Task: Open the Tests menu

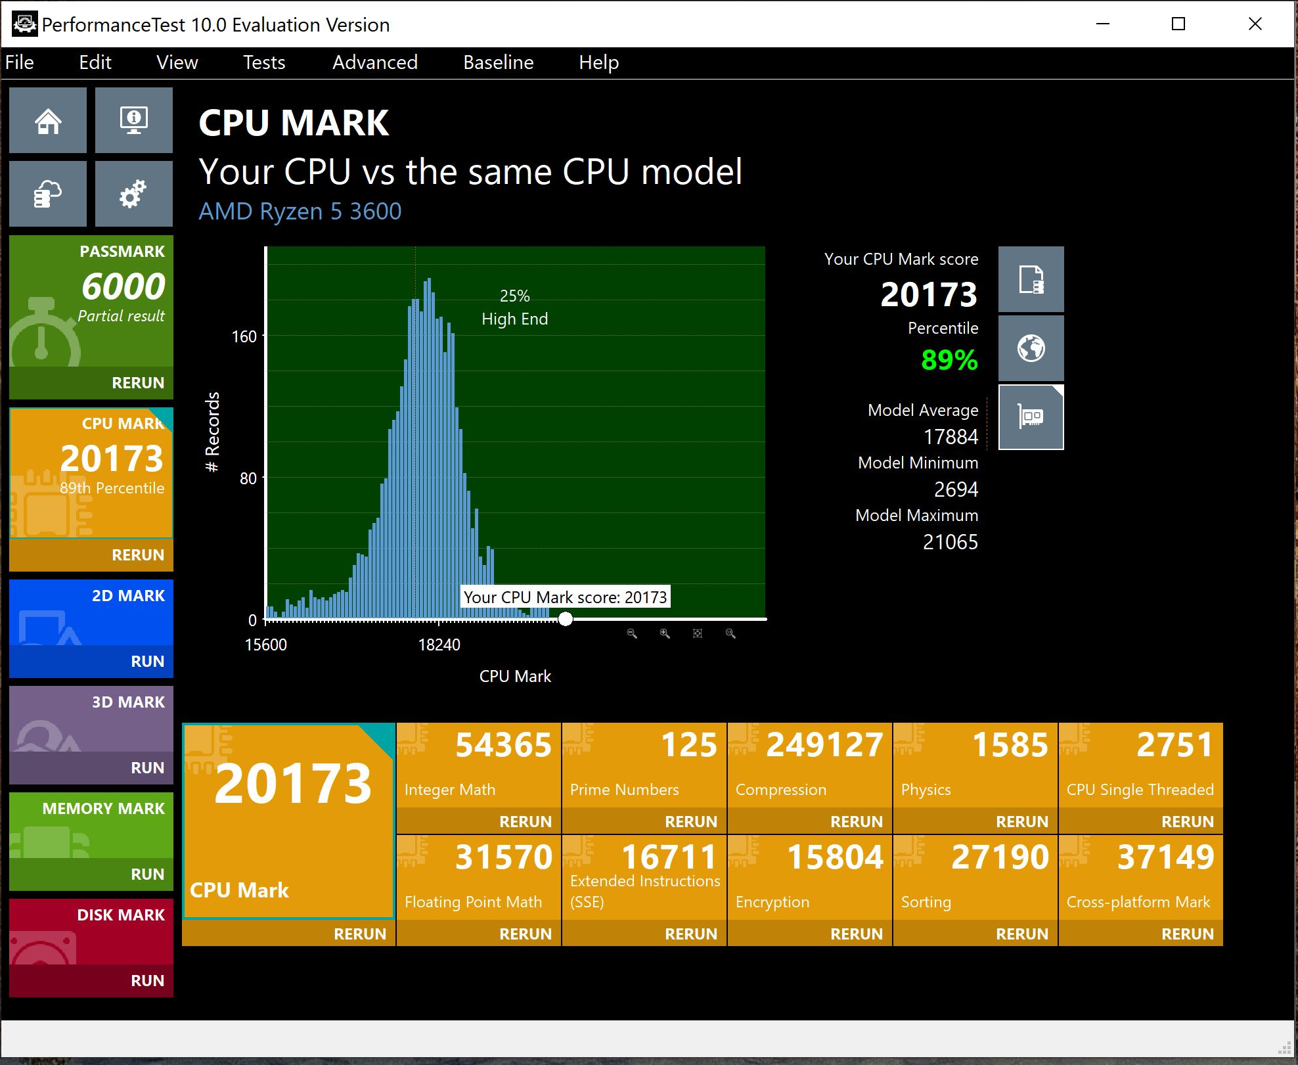Action: tap(264, 62)
